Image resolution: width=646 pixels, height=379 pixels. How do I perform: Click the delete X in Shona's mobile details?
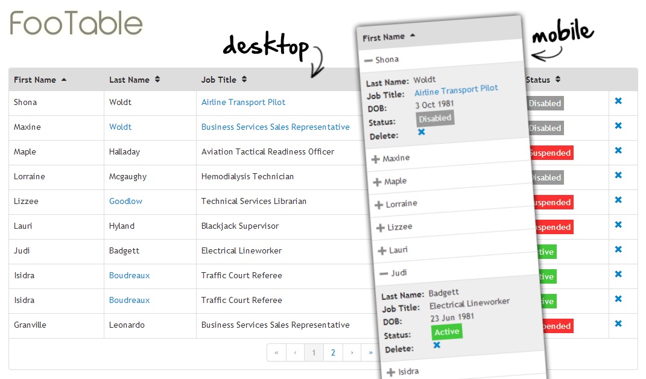click(x=422, y=132)
